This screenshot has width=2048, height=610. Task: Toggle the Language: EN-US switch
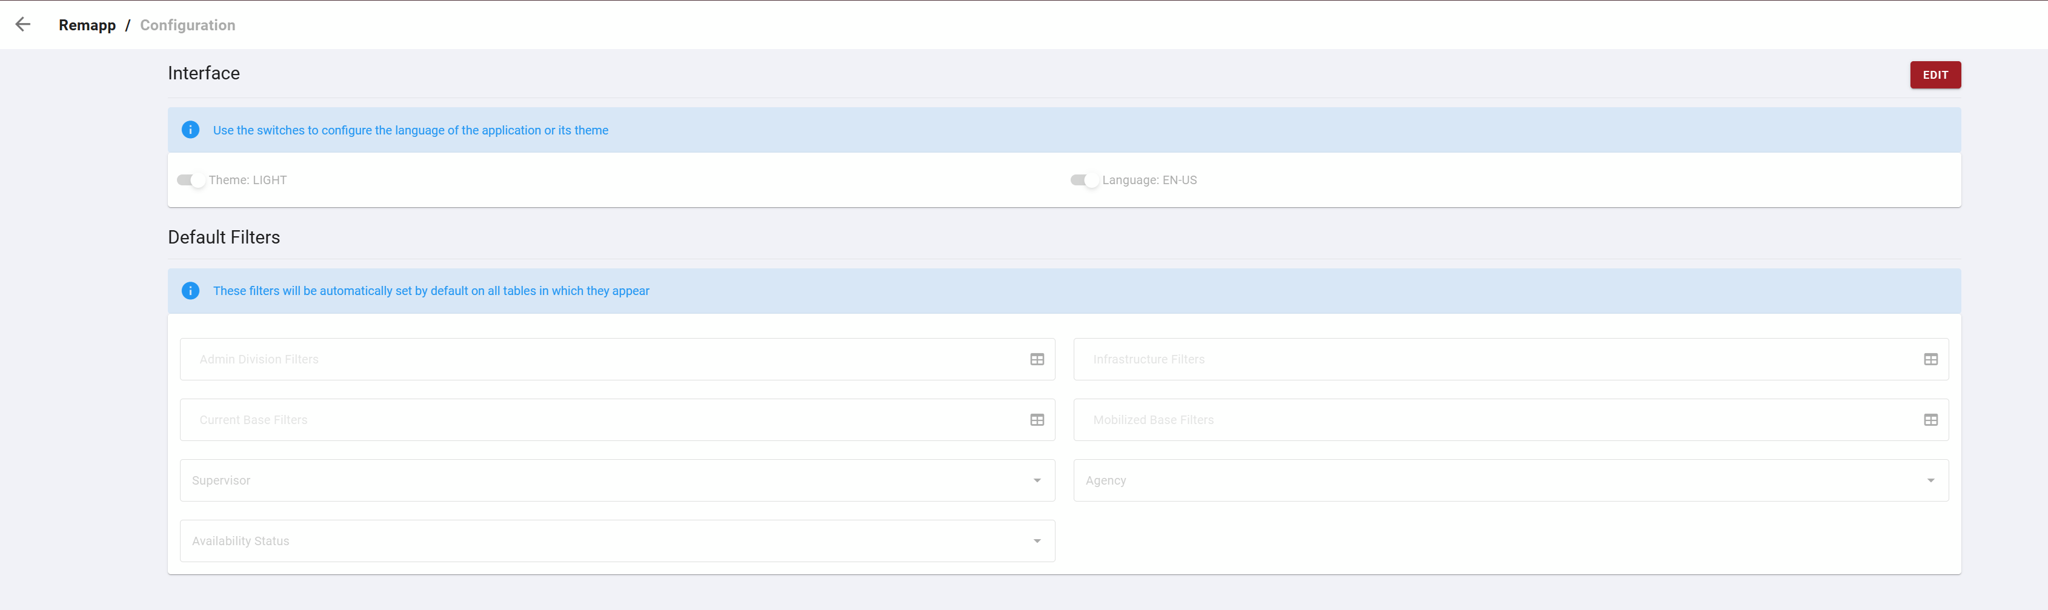pyautogui.click(x=1085, y=181)
